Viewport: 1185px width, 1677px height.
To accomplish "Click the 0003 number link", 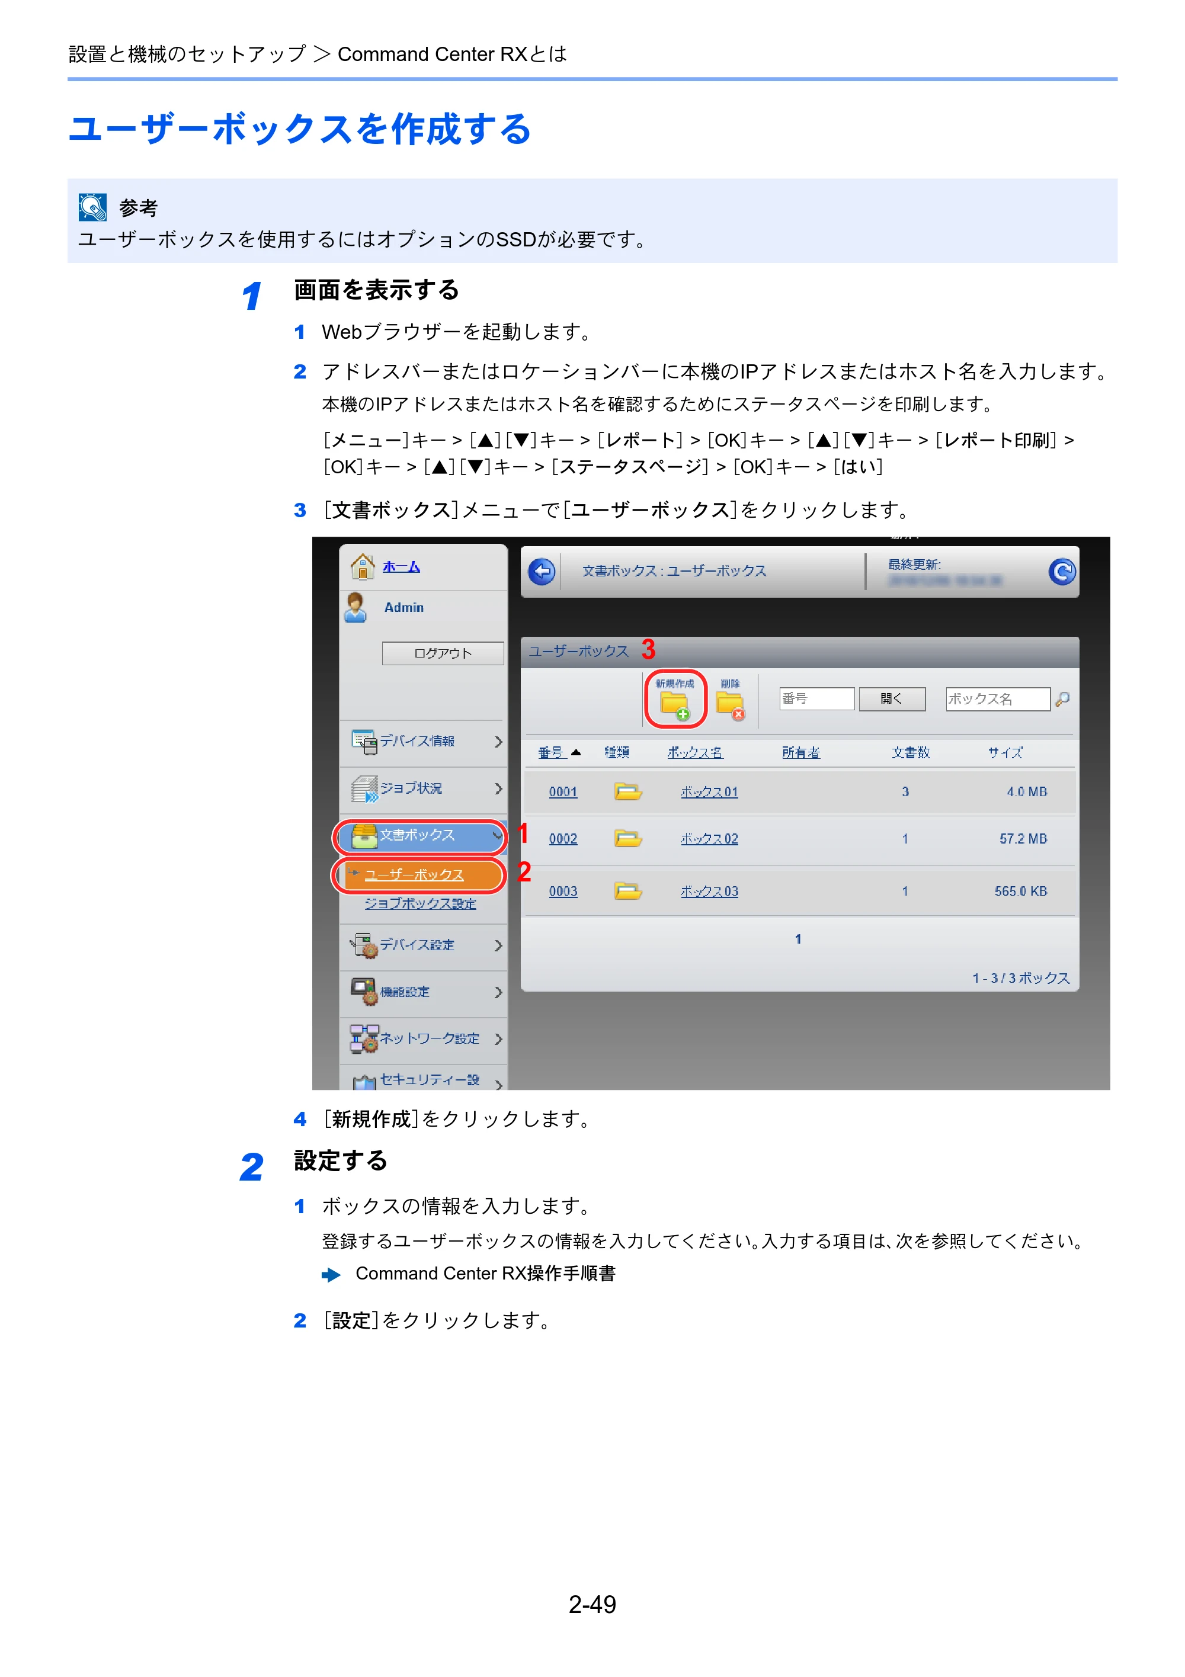I will (x=563, y=891).
